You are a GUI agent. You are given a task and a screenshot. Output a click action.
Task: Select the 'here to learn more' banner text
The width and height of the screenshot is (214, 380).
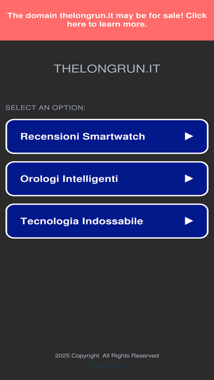point(107,24)
